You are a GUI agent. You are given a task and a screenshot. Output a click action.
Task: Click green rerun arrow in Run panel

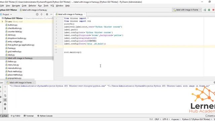click(x=1, y=87)
